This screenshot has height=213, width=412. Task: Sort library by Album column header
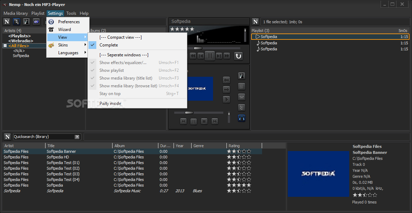click(135, 146)
